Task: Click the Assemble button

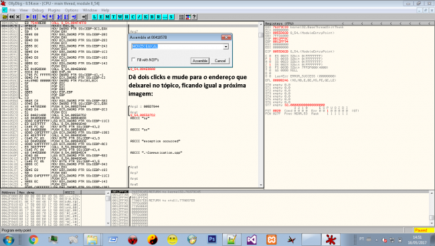Action: 199,61
